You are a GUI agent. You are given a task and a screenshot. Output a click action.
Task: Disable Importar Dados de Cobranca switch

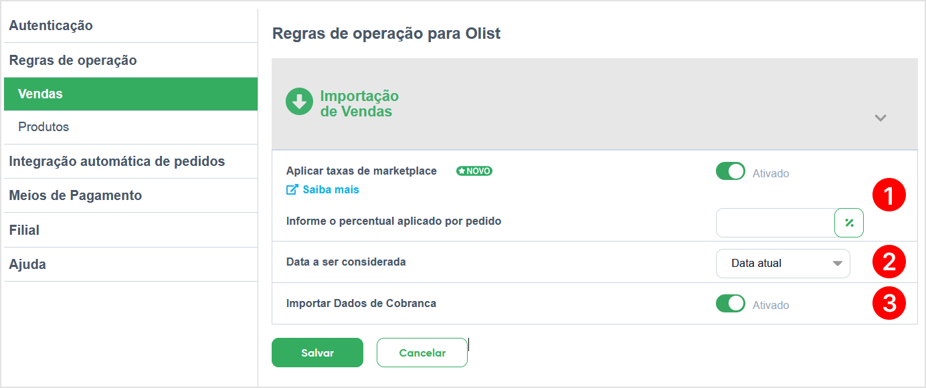(x=731, y=304)
